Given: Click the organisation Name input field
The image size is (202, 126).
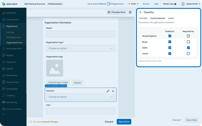Looking at the screenshot, I should (80, 34).
